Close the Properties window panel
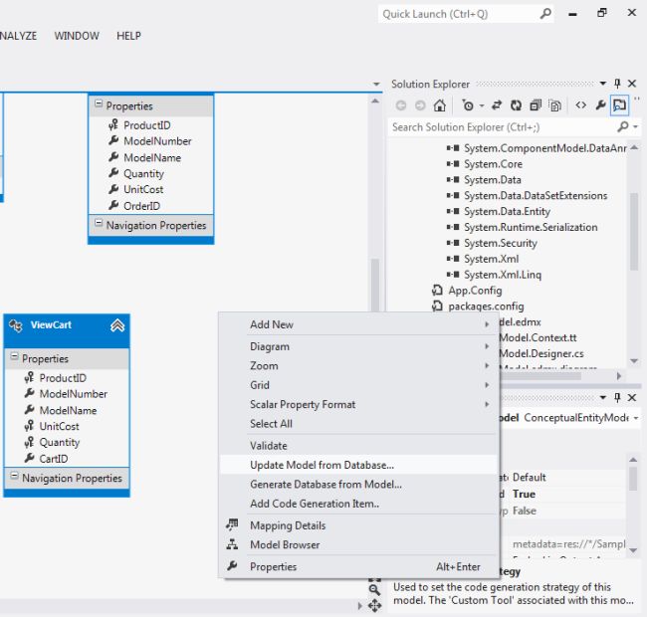This screenshot has height=617, width=647. point(632,397)
